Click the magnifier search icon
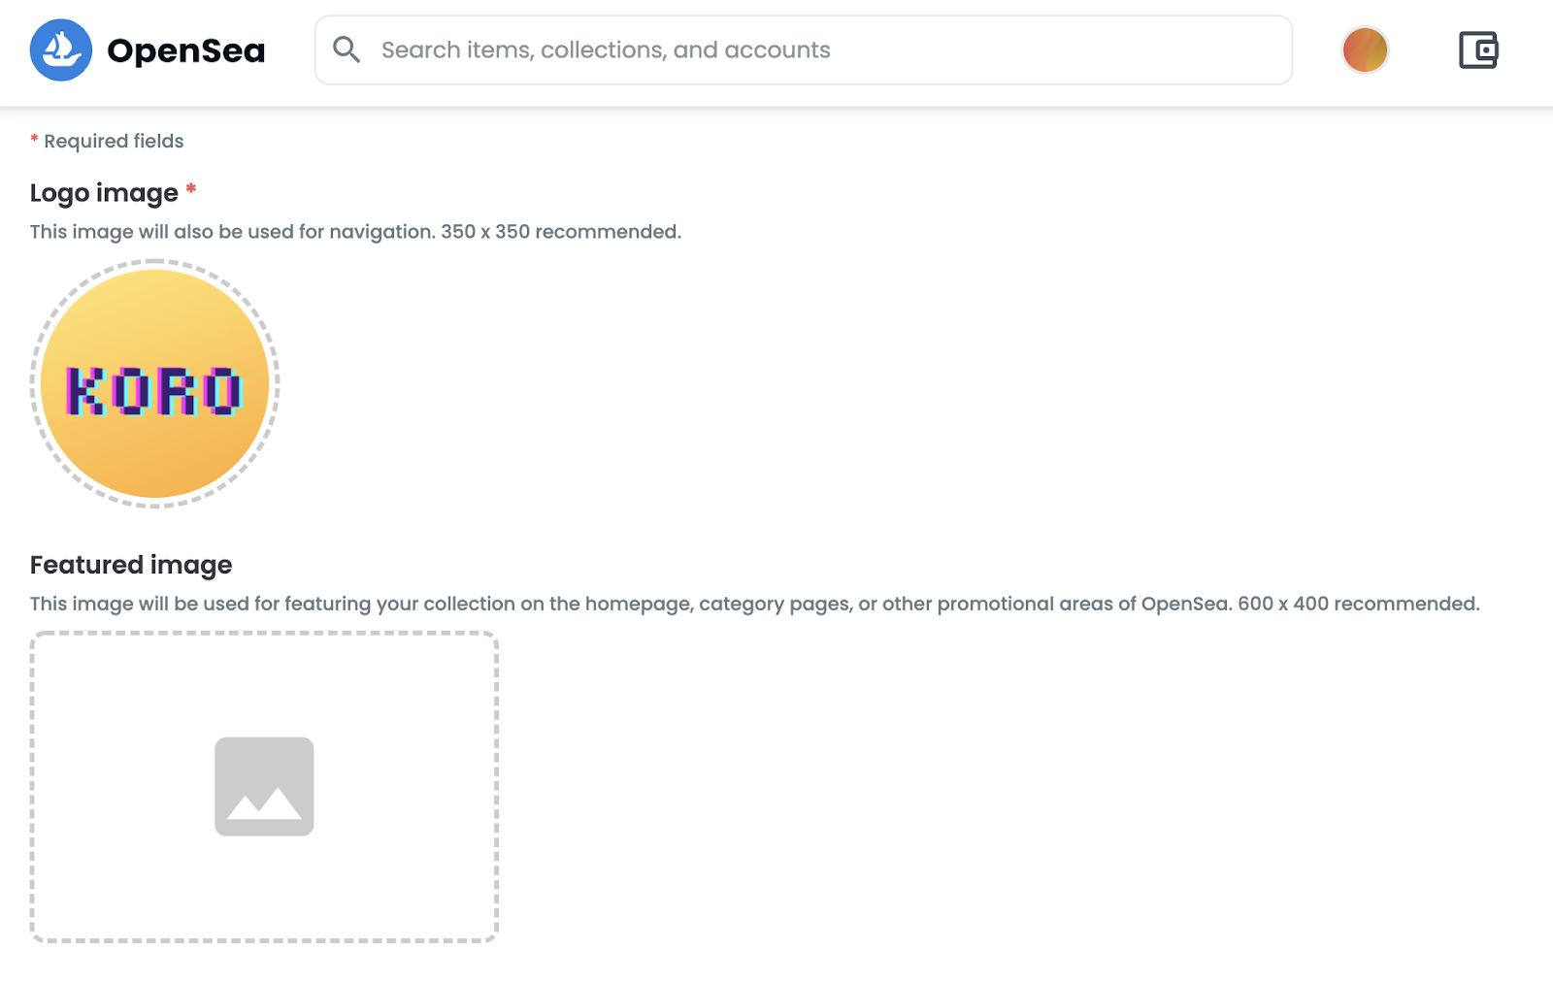Screen dimensions: 1553x983 tap(347, 49)
